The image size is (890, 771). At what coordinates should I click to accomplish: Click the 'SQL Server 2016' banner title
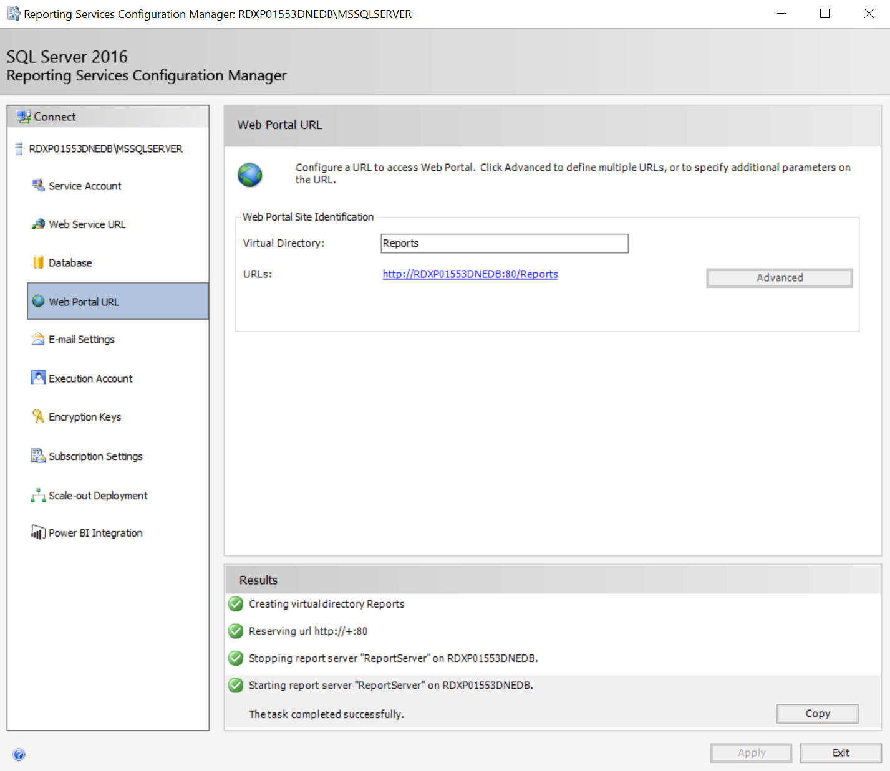pos(67,57)
